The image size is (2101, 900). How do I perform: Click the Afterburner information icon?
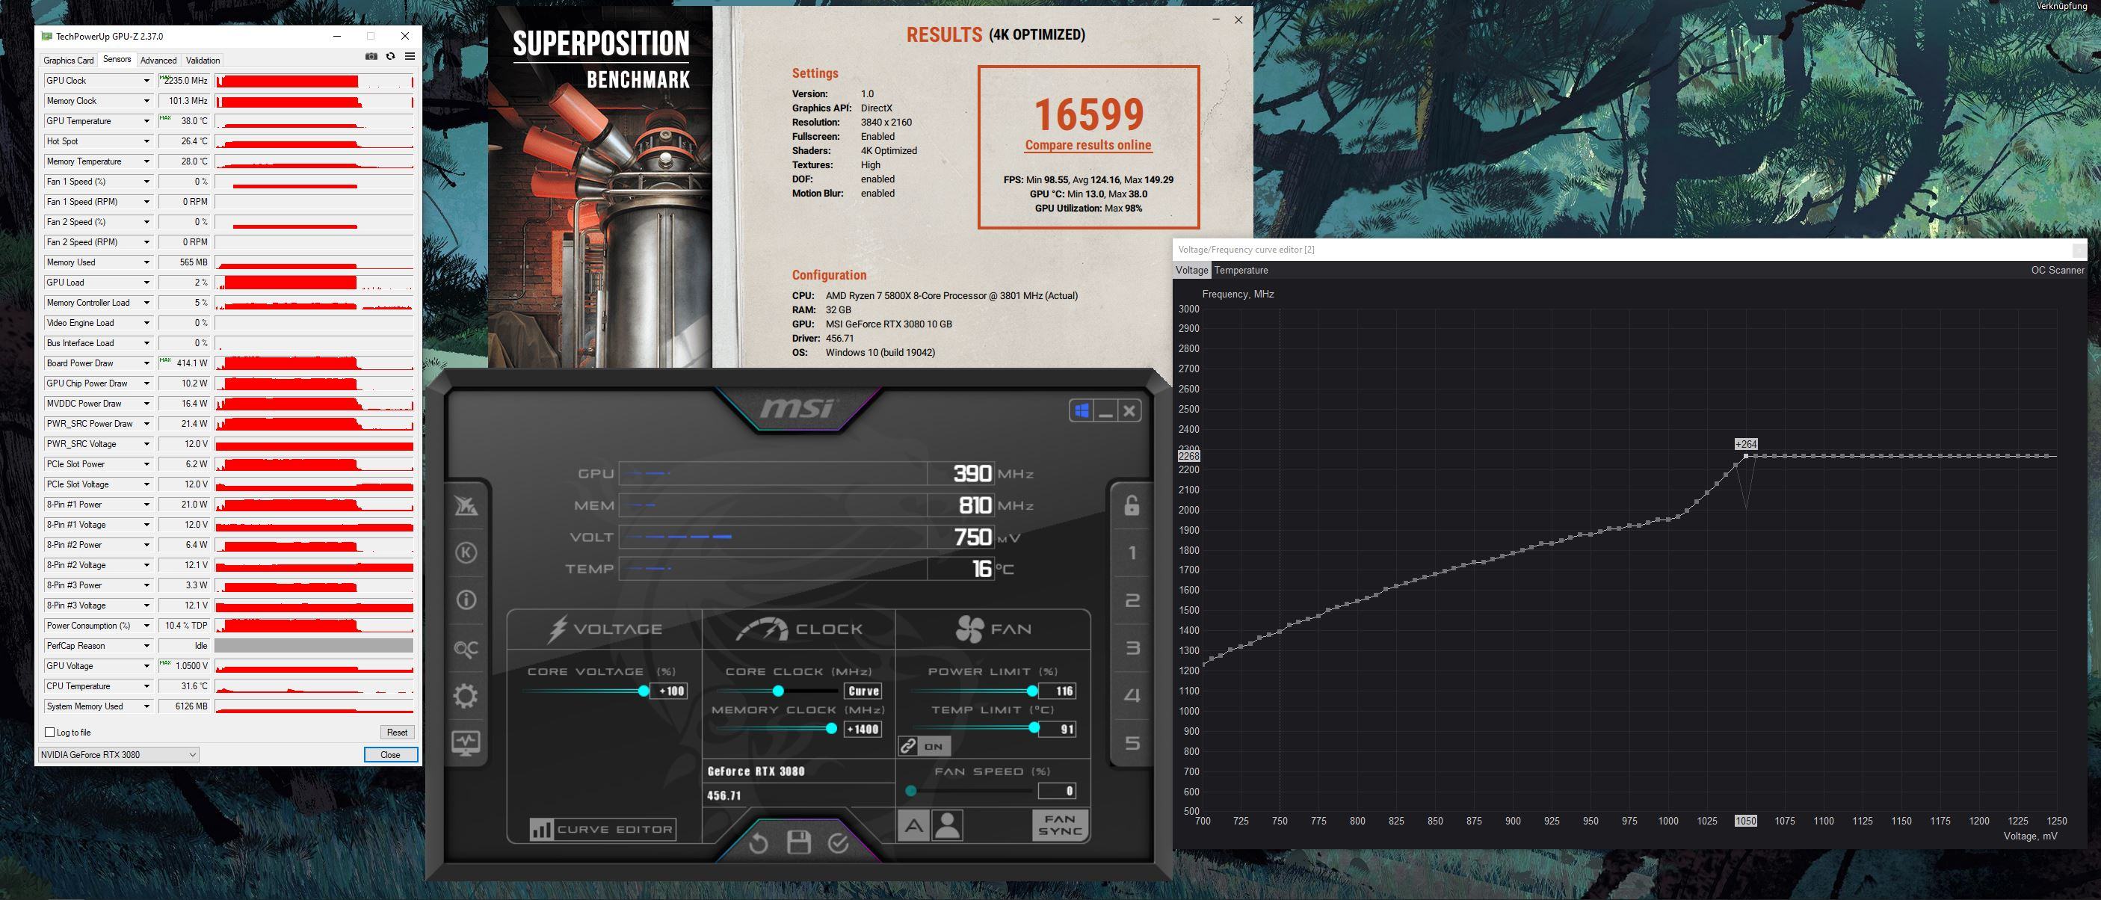466,600
